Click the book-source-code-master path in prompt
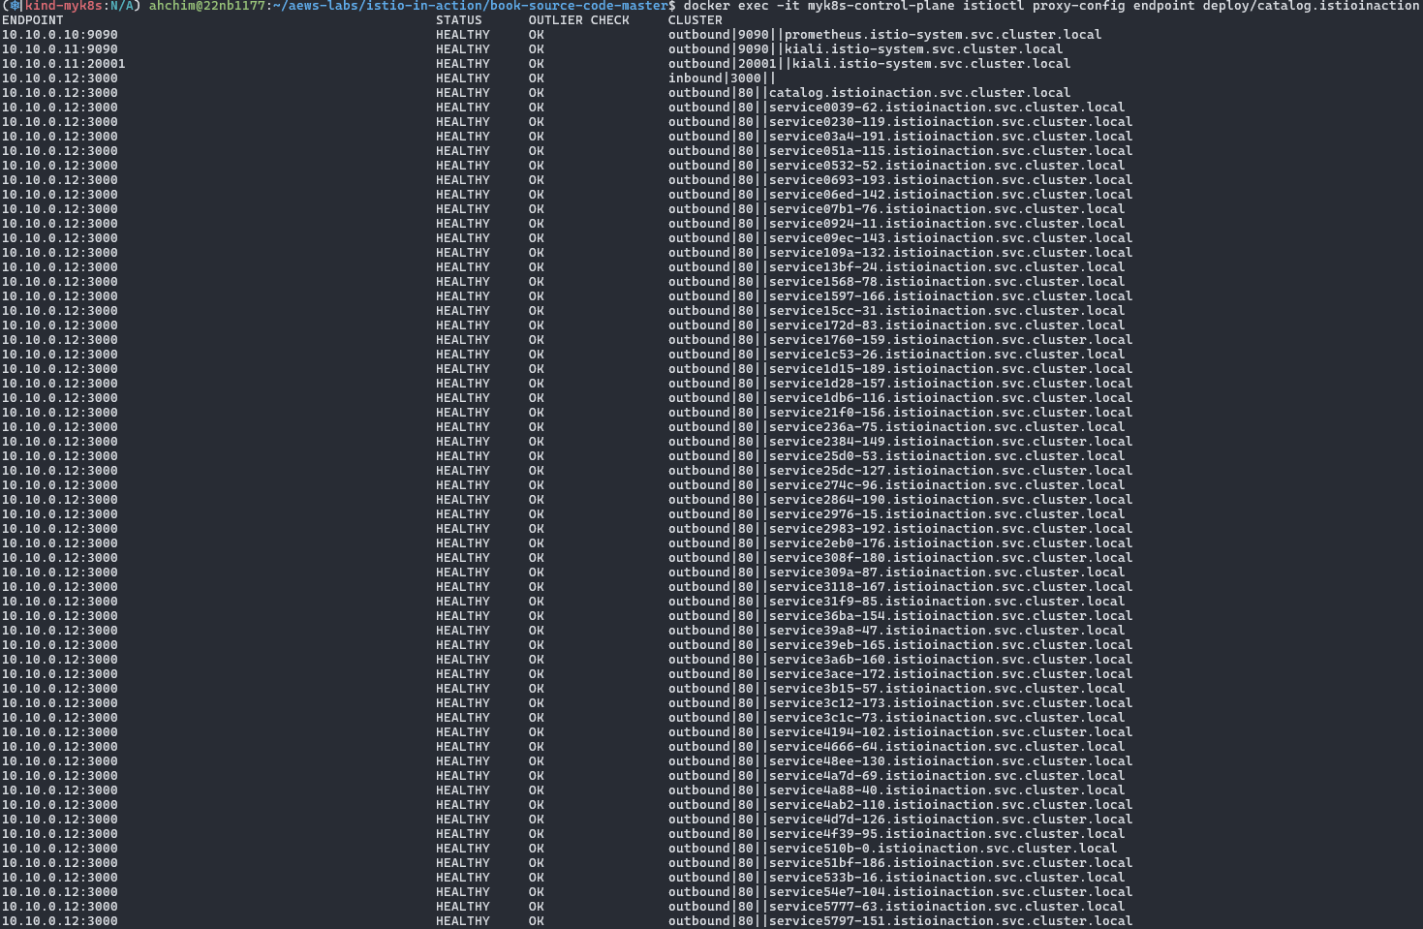This screenshot has width=1423, height=929. coord(578,6)
